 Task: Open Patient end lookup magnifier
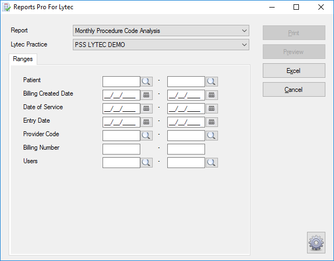(x=212, y=82)
